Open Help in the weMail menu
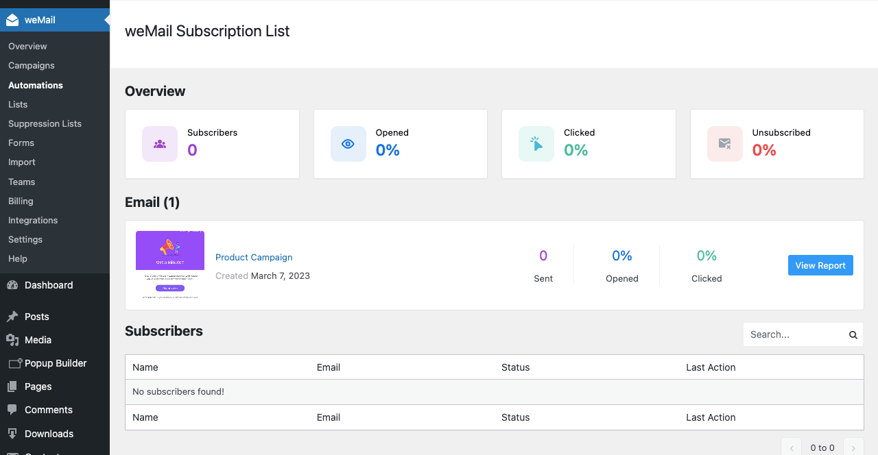Screen dimensions: 878x455 point(18,258)
